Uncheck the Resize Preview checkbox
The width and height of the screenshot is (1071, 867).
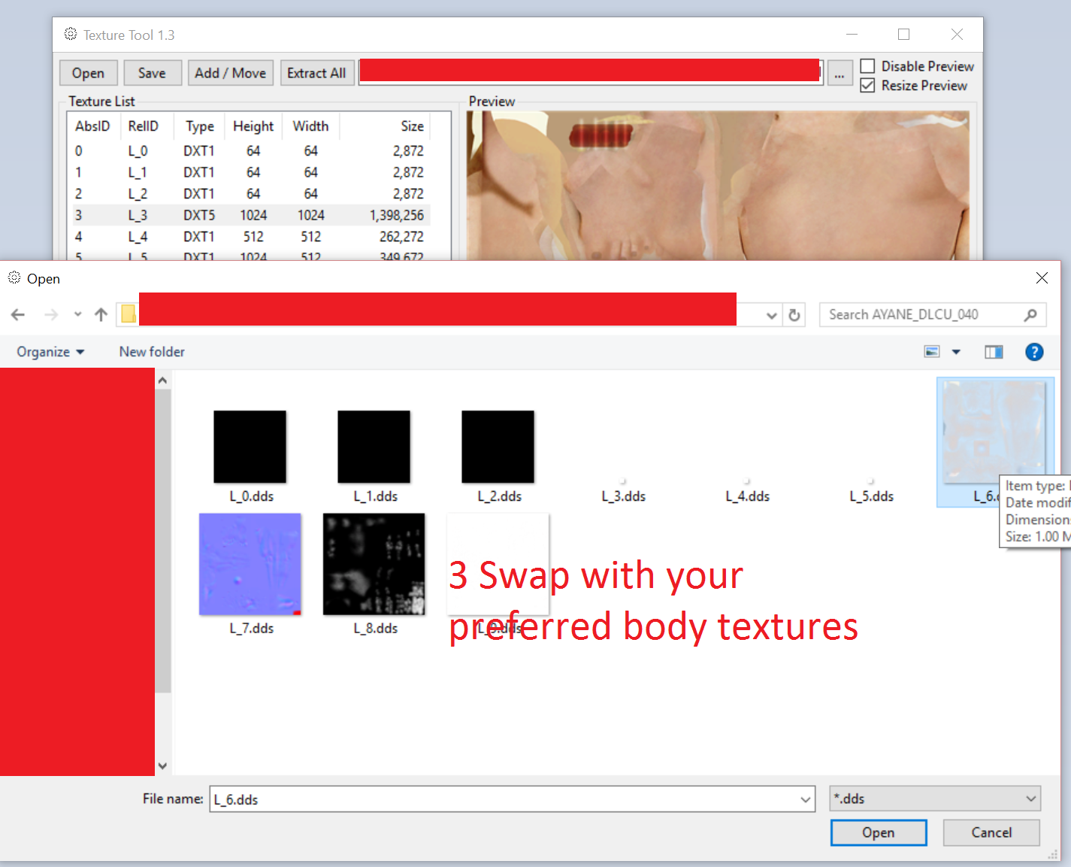[x=867, y=86]
